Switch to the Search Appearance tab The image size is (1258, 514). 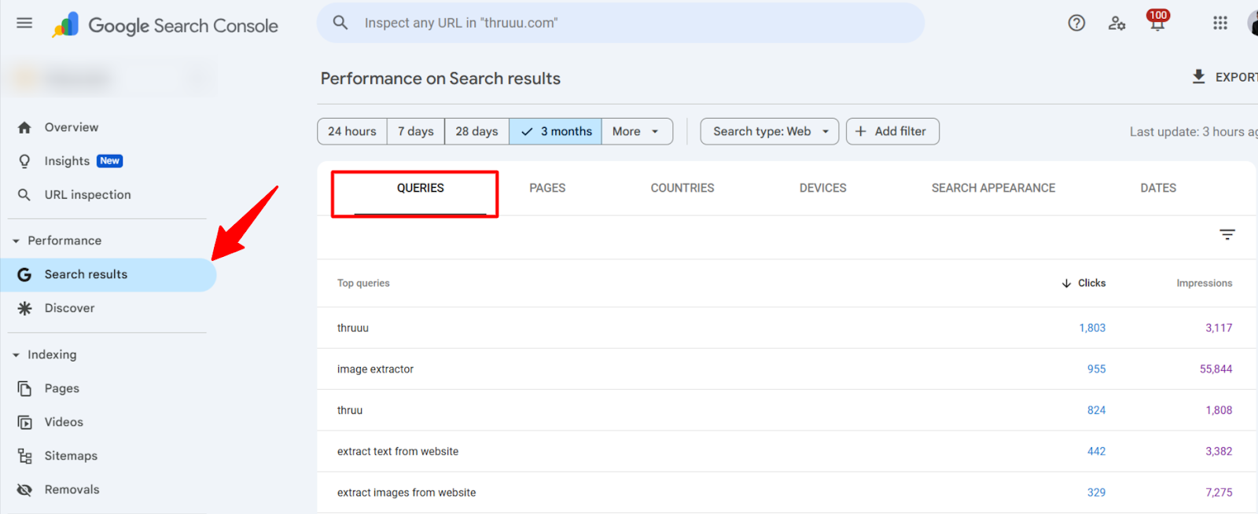click(993, 188)
